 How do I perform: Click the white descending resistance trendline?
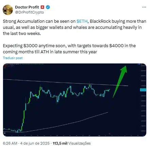pyautogui.click(x=65, y=83)
